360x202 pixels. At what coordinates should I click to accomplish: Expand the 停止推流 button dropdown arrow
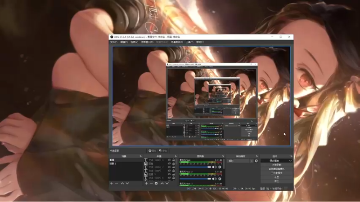[x=290, y=161]
